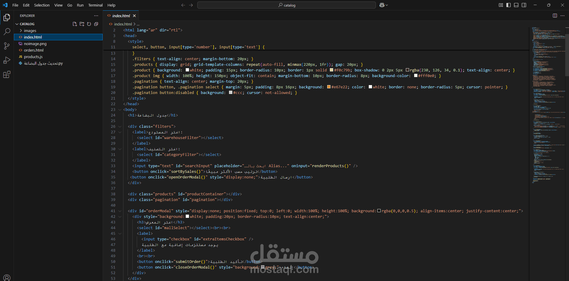The height and width of the screenshot is (281, 569).
Task: Open the Terminal menu
Action: [95, 5]
